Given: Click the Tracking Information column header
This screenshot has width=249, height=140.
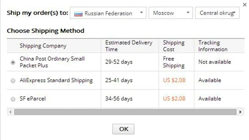Looking at the screenshot, I should 212,46.
